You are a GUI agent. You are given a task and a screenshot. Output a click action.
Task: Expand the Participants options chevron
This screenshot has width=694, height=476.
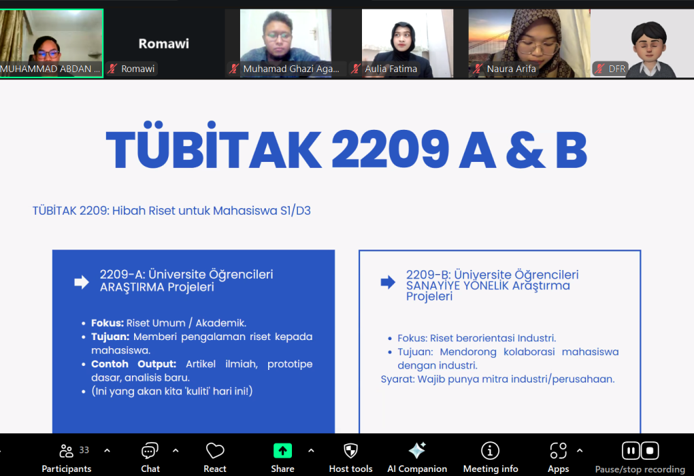[107, 450]
